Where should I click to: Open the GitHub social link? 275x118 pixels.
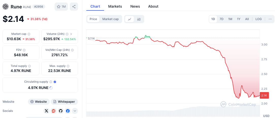(x=61, y=111)
